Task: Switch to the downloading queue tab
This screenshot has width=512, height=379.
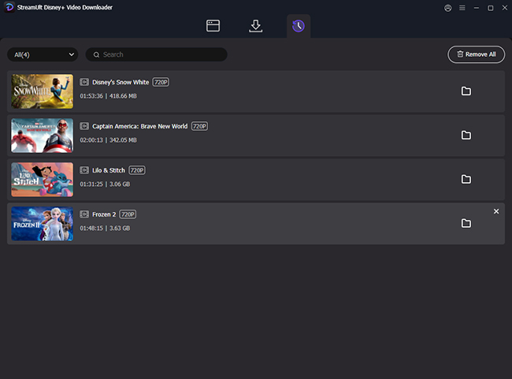Action: coord(255,26)
